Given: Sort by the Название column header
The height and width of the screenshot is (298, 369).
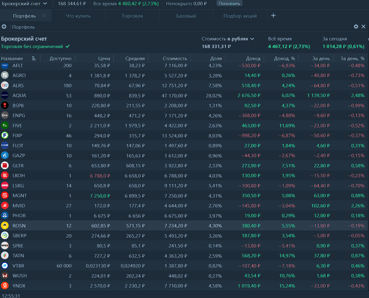Looking at the screenshot, I should coord(12,59).
